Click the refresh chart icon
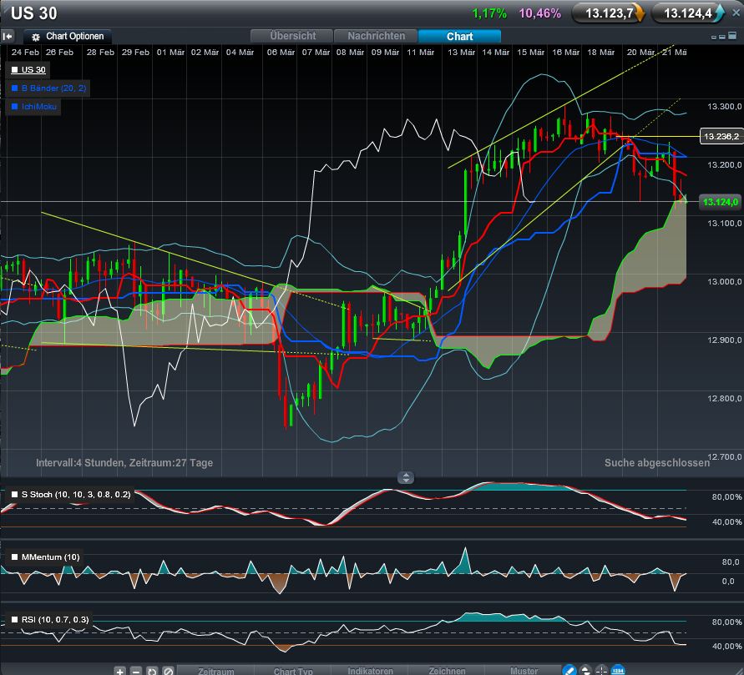The height and width of the screenshot is (675, 744). [150, 670]
